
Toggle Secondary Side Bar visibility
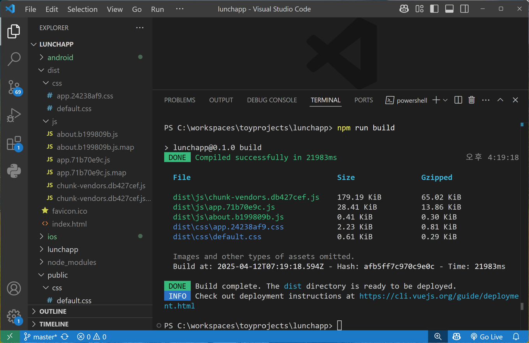[464, 9]
